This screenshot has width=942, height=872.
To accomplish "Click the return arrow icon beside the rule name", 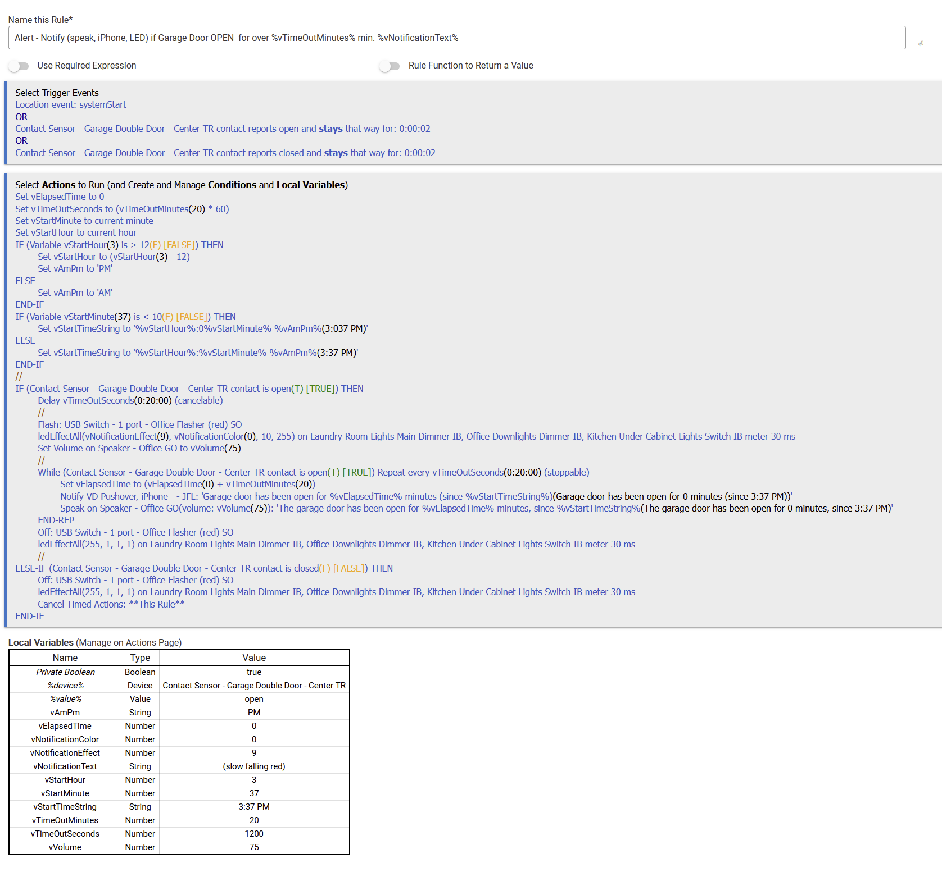I will tap(921, 43).
